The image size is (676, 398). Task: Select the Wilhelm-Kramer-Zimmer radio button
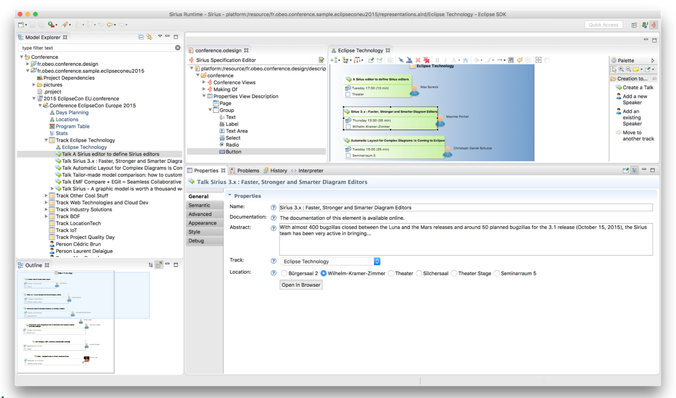point(324,273)
